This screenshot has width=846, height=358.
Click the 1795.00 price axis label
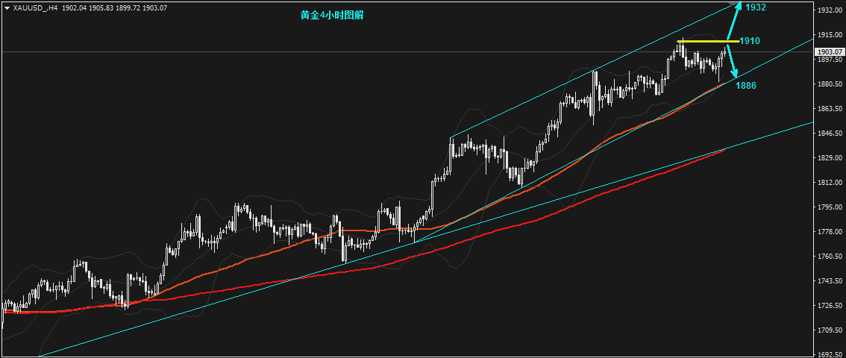click(x=830, y=207)
